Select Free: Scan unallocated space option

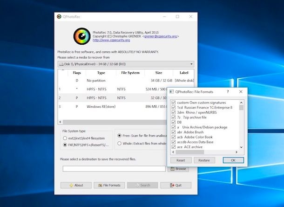click(x=119, y=136)
